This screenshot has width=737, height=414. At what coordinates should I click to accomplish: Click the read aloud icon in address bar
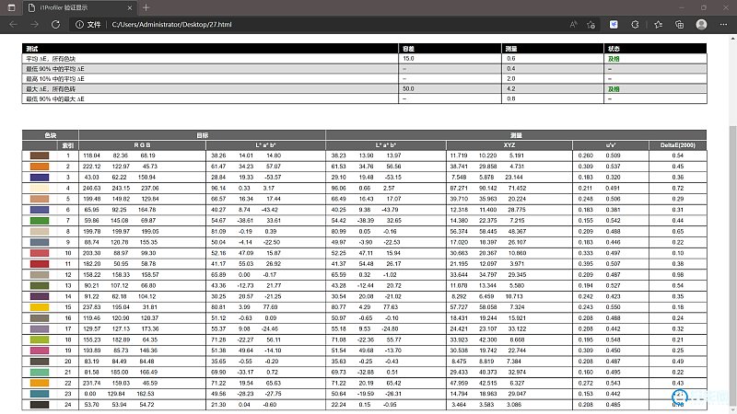(575, 24)
